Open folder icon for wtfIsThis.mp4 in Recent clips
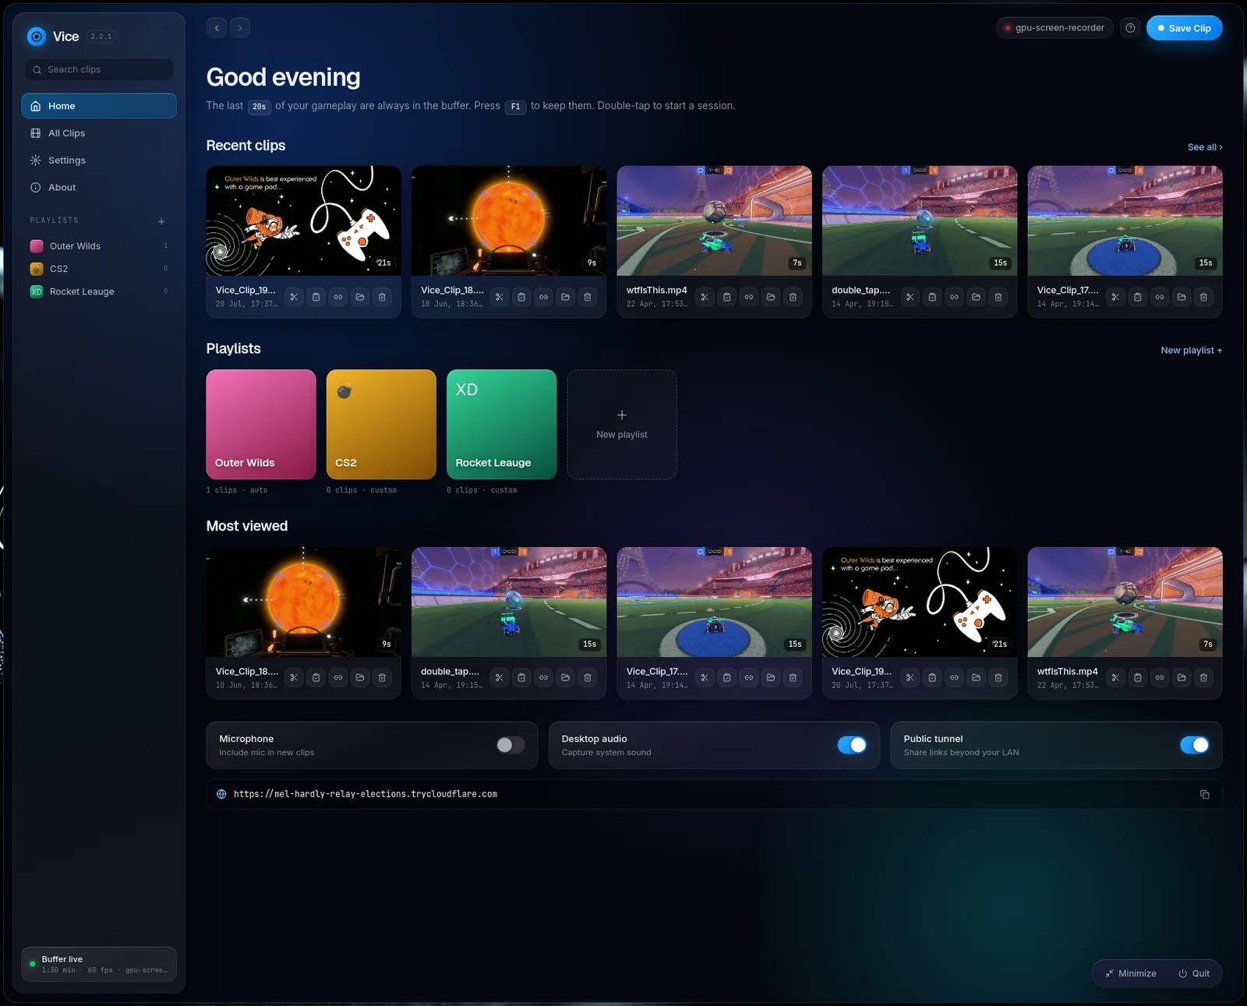1247x1006 pixels. [x=771, y=297]
